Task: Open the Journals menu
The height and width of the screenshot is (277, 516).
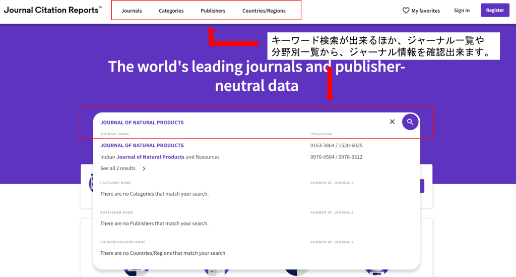Action: pyautogui.click(x=132, y=11)
